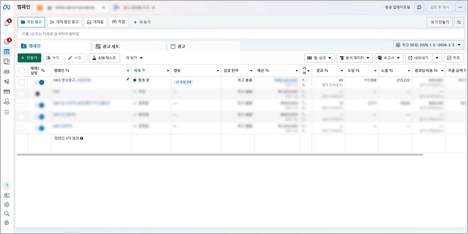Toggle off the DB3 영상광고 campaign switch

pyautogui.click(x=39, y=82)
